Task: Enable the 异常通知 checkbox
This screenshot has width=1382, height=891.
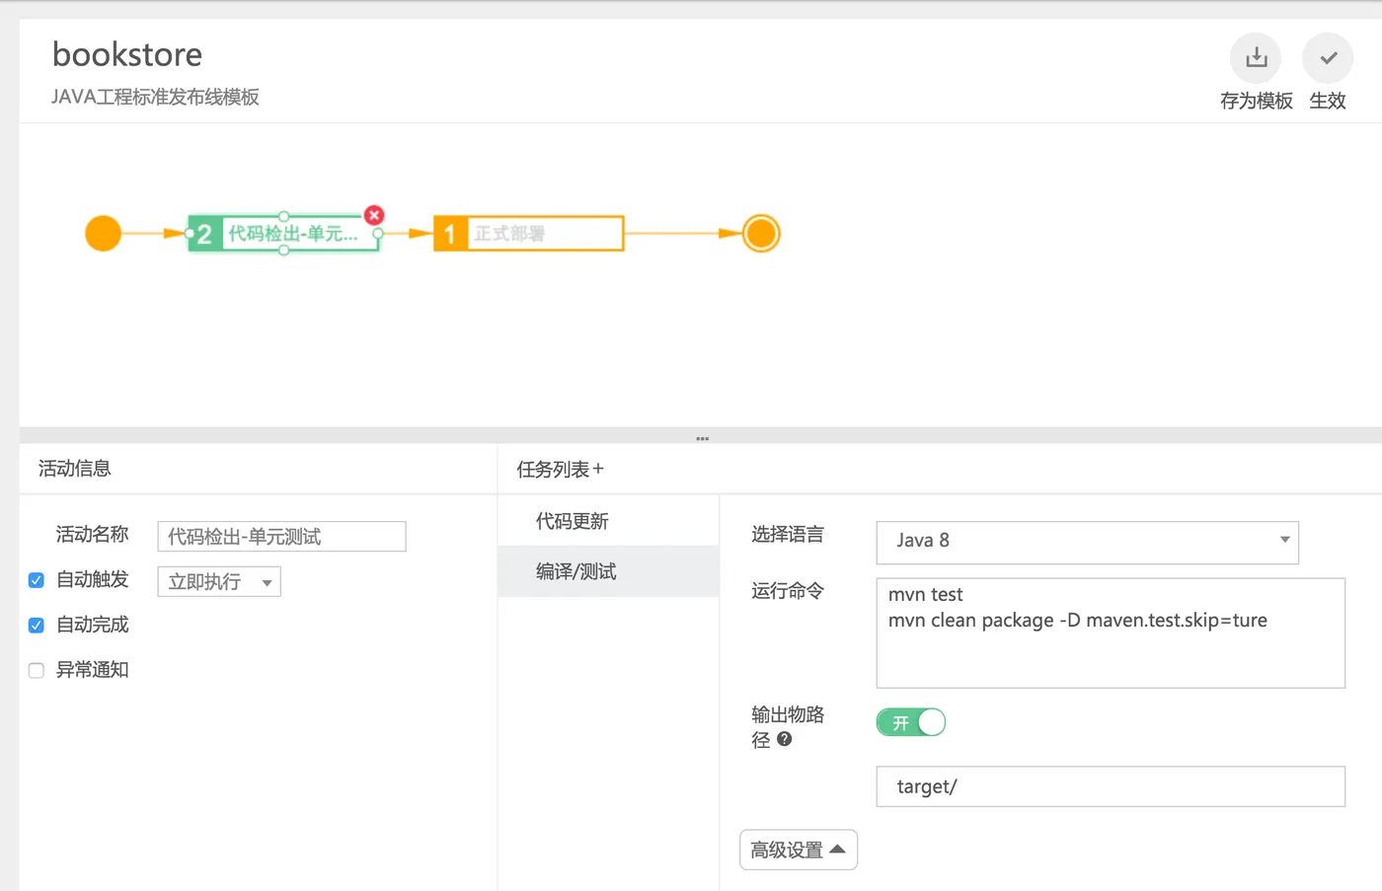Action: click(37, 671)
